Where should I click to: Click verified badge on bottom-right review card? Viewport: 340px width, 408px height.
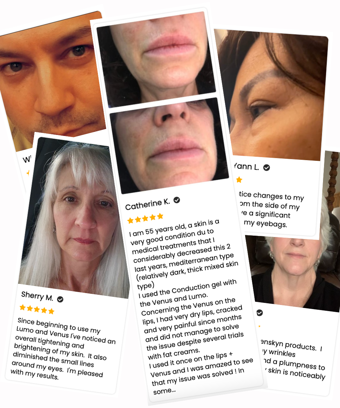tap(259, 312)
